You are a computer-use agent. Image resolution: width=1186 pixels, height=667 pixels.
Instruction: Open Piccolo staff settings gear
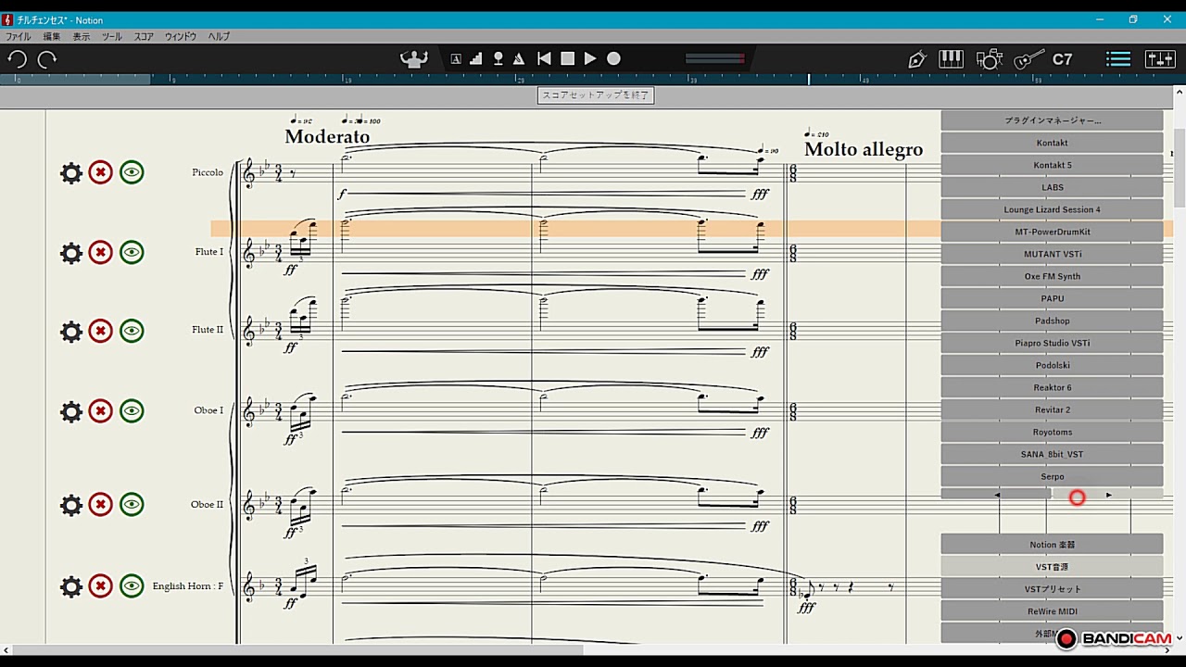click(71, 172)
